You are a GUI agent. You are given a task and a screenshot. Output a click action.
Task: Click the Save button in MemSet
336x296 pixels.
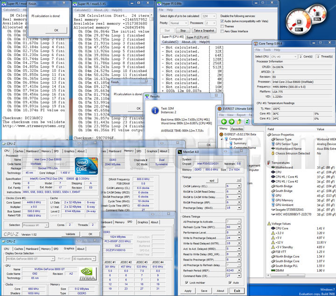[204, 291]
